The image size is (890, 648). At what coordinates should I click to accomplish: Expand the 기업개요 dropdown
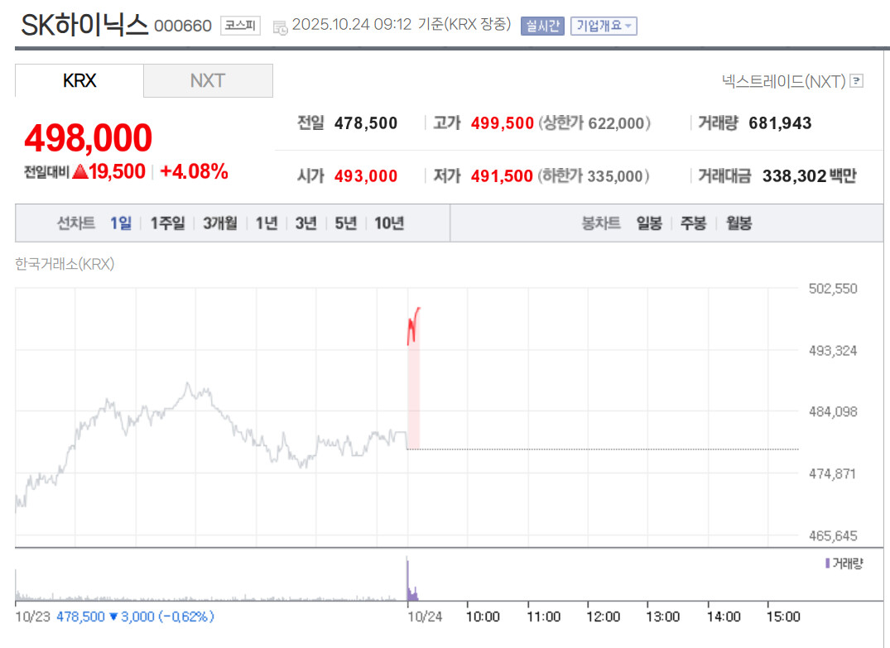click(x=604, y=26)
